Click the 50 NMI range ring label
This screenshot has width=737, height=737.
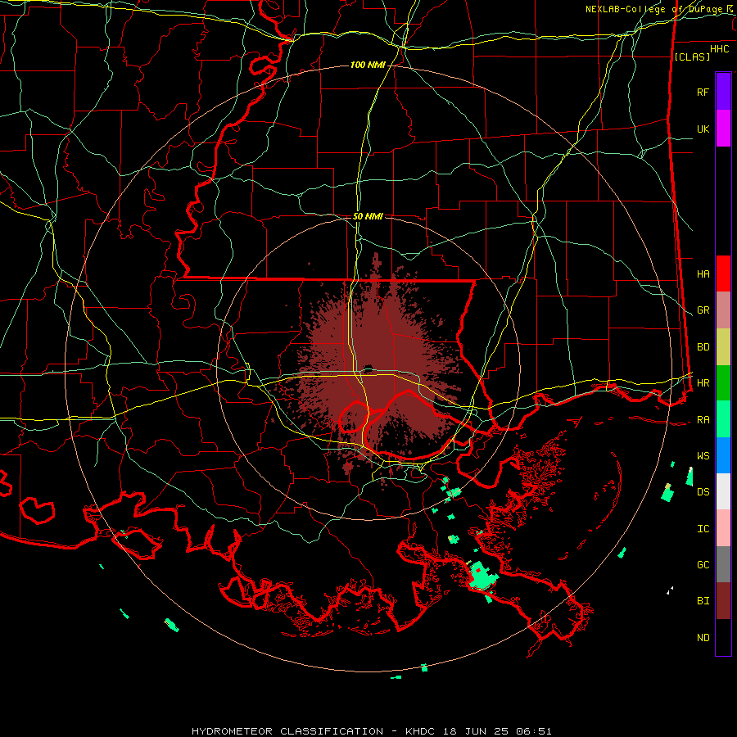tap(368, 216)
